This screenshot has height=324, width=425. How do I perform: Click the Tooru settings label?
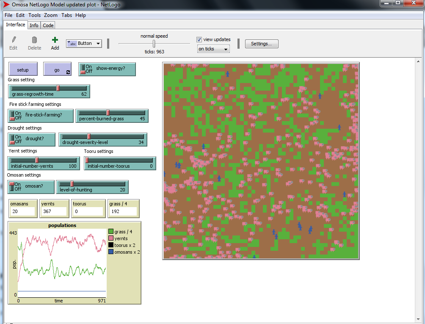pyautogui.click(x=99, y=151)
